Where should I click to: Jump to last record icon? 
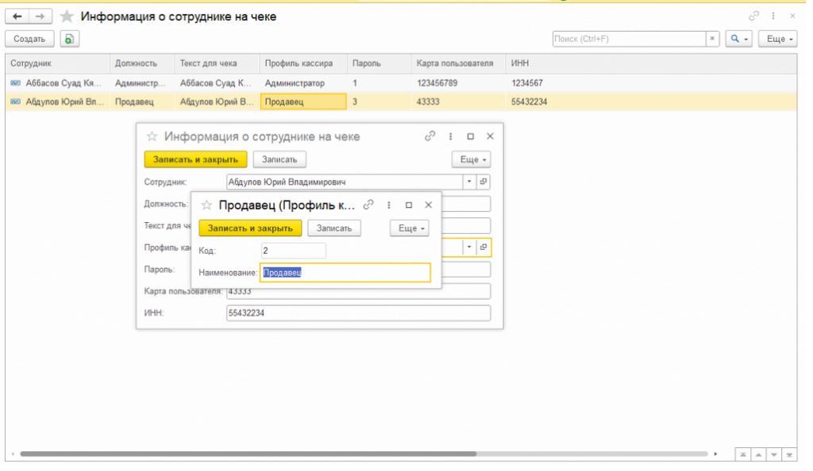tap(789, 455)
